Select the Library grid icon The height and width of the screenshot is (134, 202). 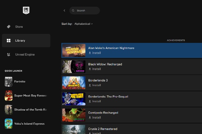[x=8, y=41]
